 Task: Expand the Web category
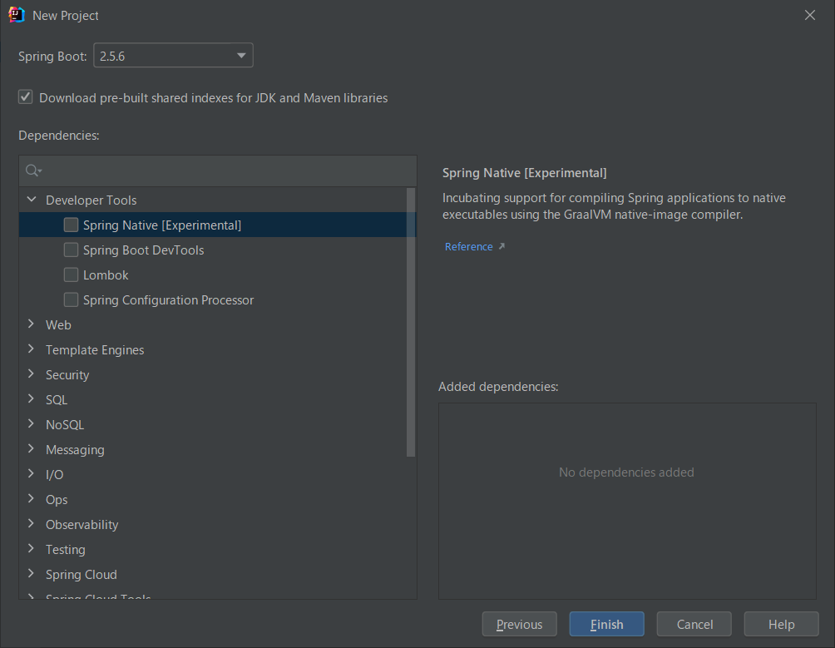tap(31, 324)
